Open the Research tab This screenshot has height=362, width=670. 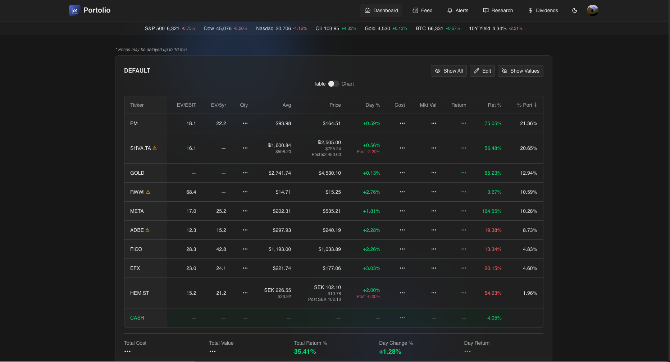click(498, 10)
